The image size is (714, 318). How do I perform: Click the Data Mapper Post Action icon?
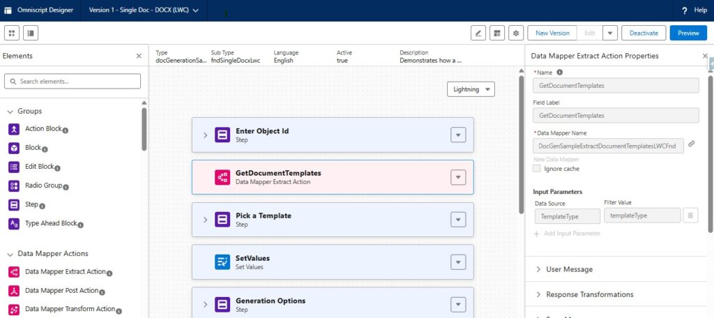pos(13,291)
